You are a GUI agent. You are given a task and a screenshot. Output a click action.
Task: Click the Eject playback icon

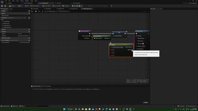click(80, 6)
